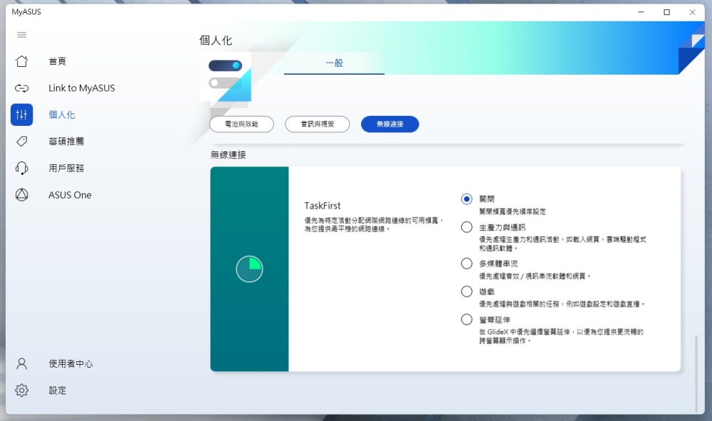Open the 用戶服務 menu item
The height and width of the screenshot is (421, 712).
tap(66, 169)
